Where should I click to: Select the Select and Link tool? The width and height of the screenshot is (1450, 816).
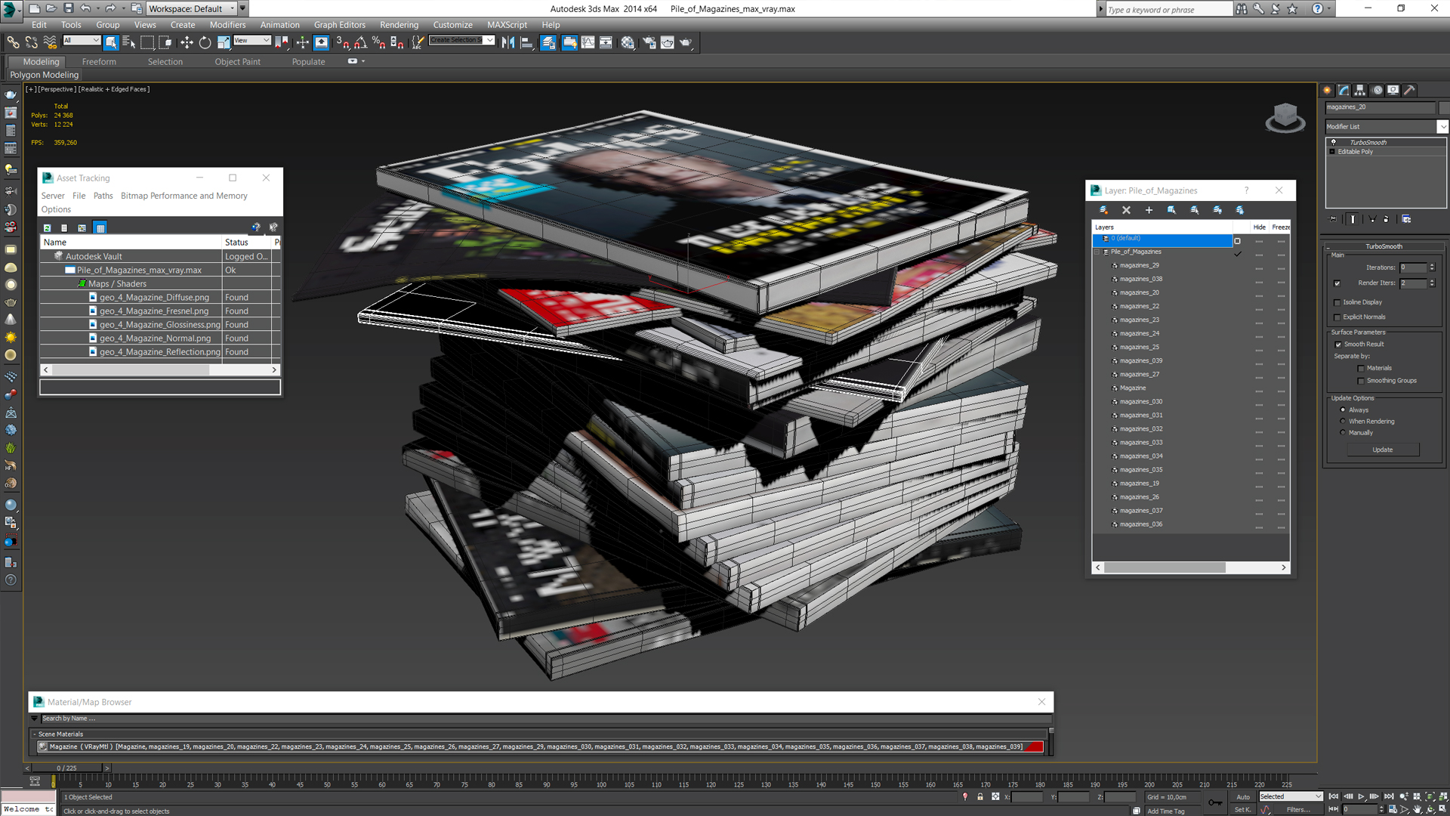(13, 42)
